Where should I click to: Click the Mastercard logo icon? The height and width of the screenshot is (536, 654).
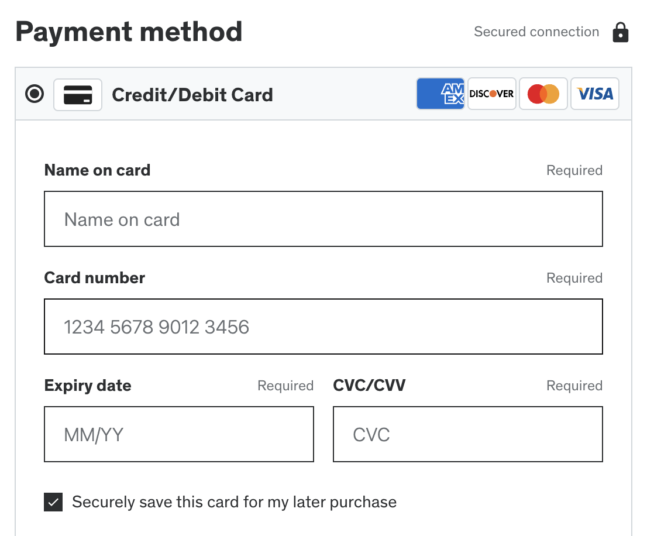pos(543,94)
